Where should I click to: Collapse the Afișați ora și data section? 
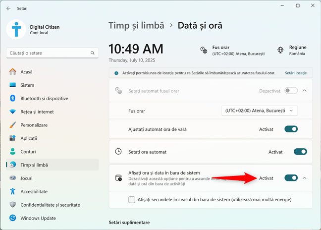tap(305, 178)
